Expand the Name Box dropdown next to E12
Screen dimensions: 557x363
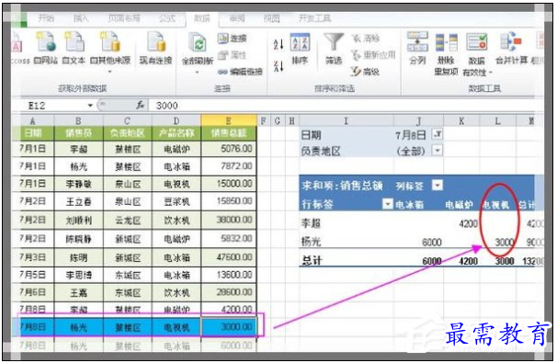pos(90,106)
